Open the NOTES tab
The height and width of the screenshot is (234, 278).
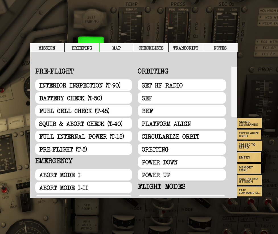(220, 48)
